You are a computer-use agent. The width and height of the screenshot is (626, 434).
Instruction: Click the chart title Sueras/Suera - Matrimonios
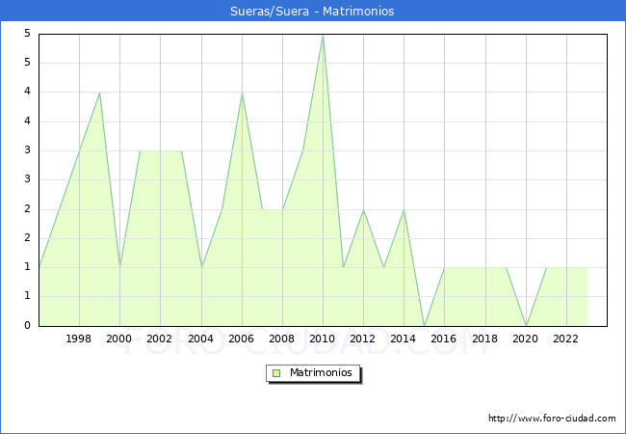point(312,12)
